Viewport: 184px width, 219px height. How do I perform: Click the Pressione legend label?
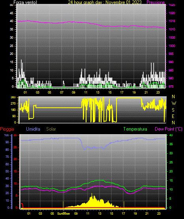156,2
